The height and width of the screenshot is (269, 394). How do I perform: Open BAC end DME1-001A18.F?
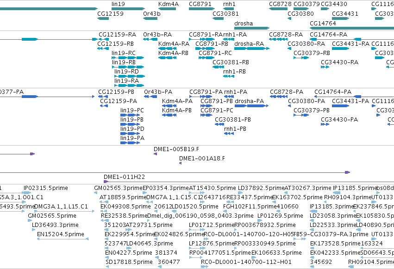202,159
